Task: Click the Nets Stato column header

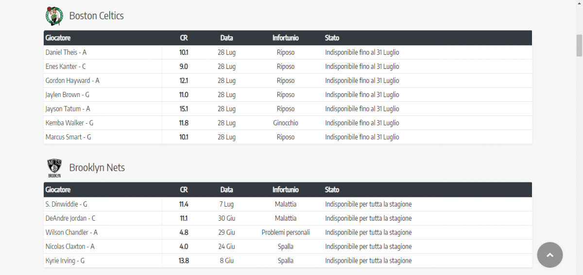Action: [x=332, y=190]
